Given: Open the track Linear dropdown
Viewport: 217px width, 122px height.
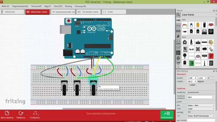Looking at the screenshot, I should 201,109.
